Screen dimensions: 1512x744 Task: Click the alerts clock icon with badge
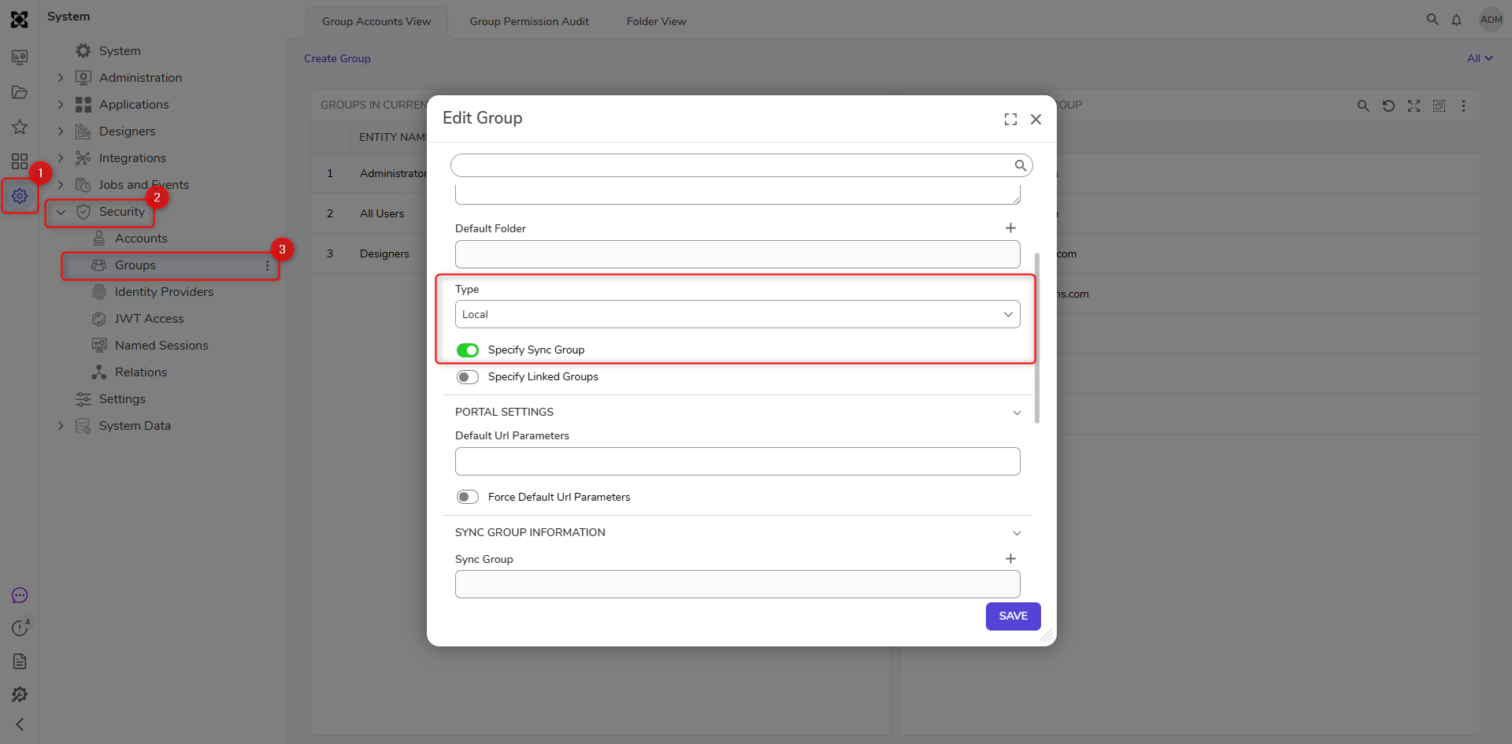(20, 628)
